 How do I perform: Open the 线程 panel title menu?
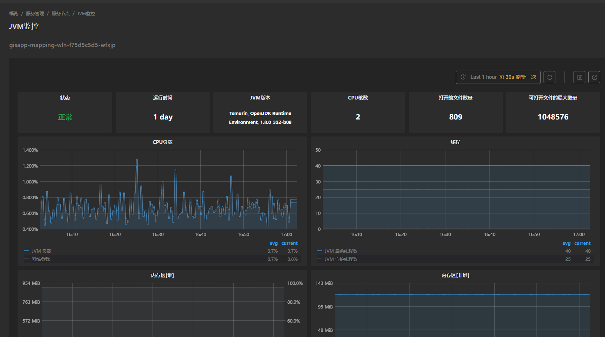click(x=455, y=142)
